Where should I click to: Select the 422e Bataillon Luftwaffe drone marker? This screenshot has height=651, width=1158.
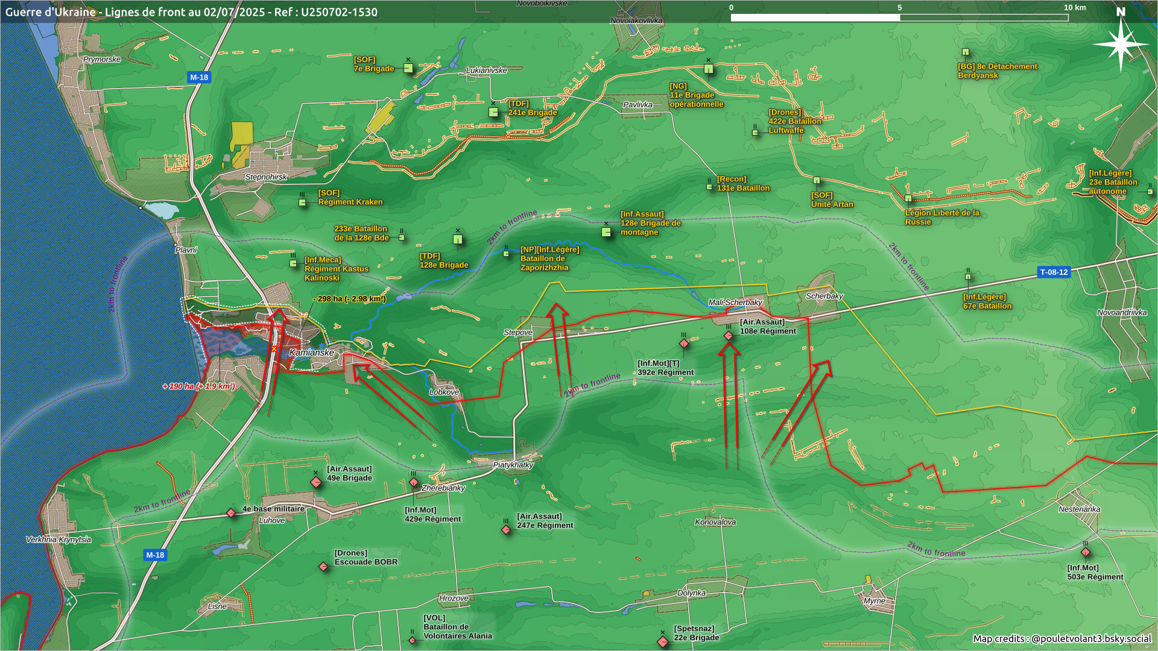pos(755,133)
